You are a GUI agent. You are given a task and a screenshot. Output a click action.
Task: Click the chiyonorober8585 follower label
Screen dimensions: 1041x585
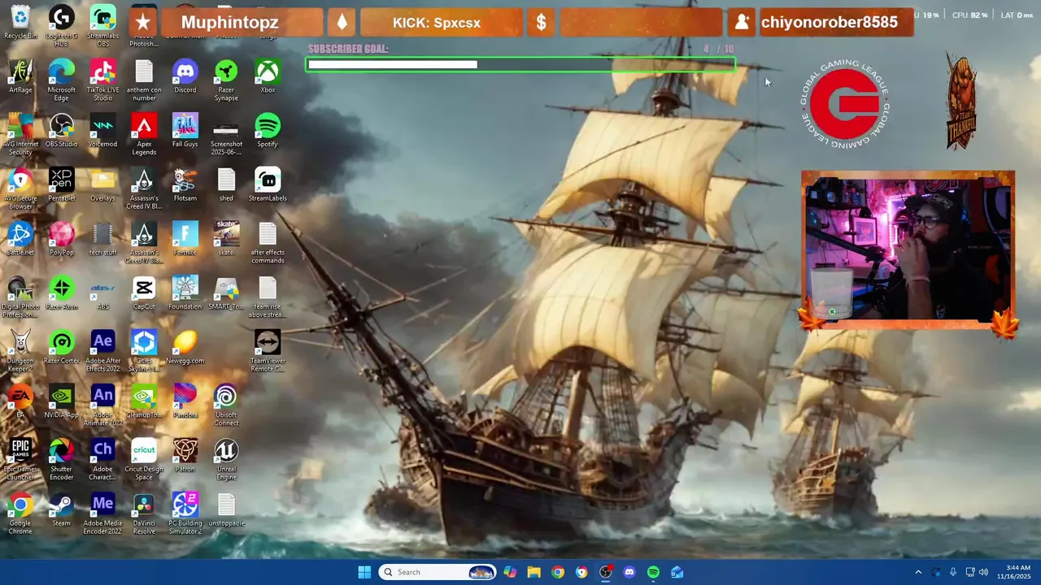pyautogui.click(x=830, y=23)
